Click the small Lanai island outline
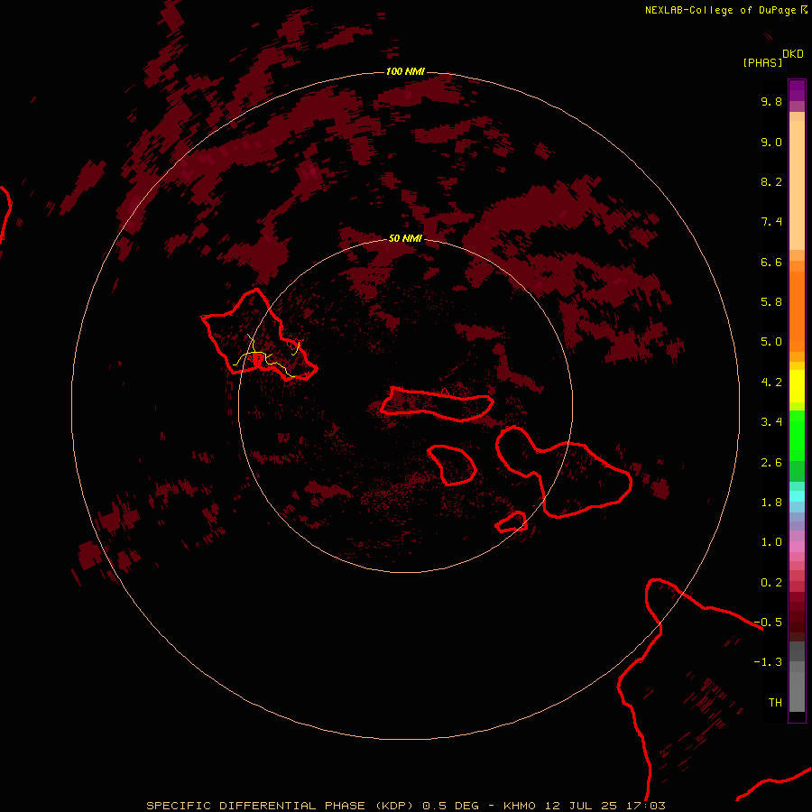The image size is (812, 812). [x=452, y=465]
